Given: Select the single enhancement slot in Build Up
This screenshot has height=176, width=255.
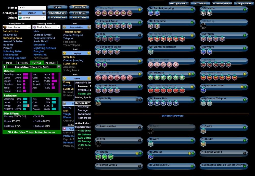Looking at the screenshot, I should pos(98,103).
